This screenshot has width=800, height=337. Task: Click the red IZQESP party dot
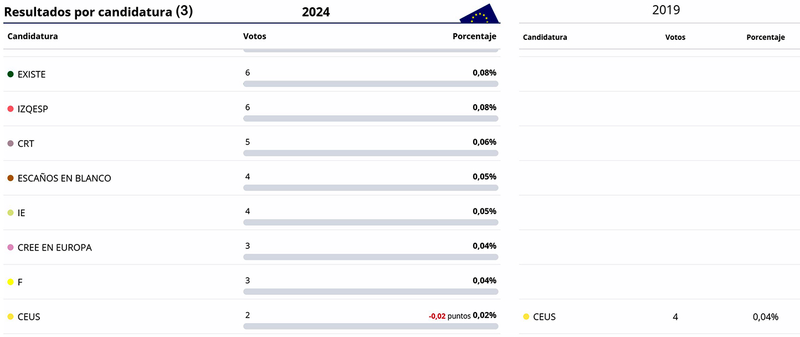11,109
